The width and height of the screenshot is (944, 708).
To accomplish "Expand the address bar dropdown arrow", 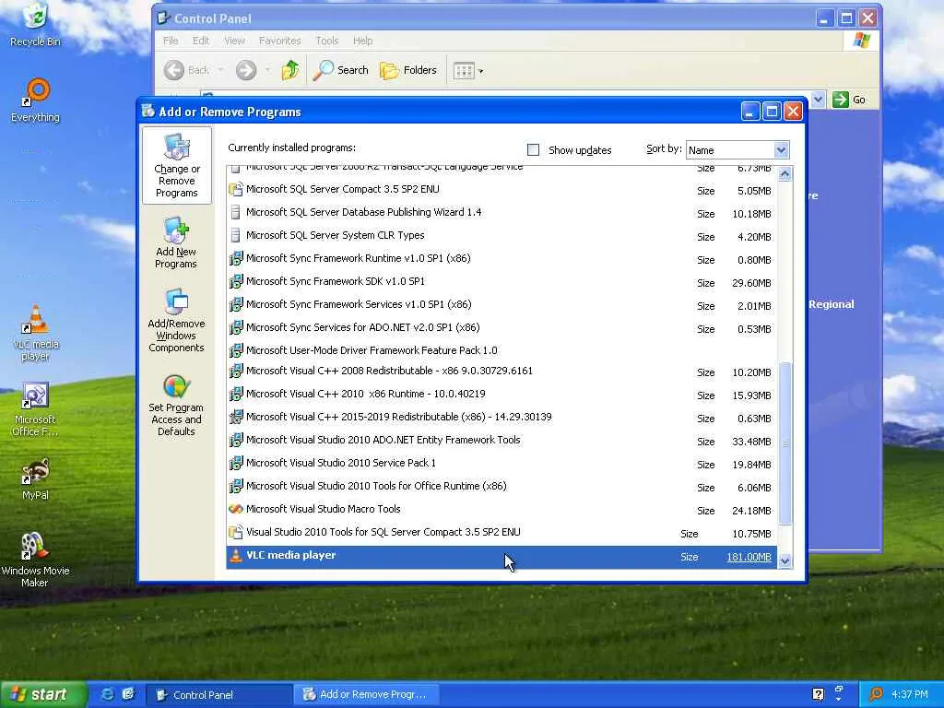I will click(x=818, y=100).
